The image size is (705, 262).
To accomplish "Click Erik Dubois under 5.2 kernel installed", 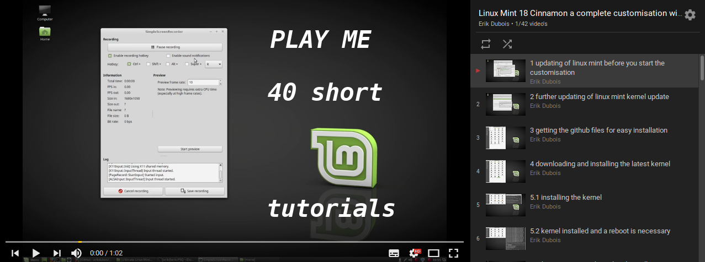I will [x=545, y=241].
